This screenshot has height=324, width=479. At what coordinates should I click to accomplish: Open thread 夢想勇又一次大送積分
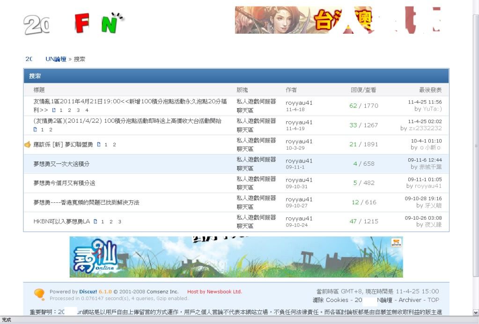tap(61, 164)
